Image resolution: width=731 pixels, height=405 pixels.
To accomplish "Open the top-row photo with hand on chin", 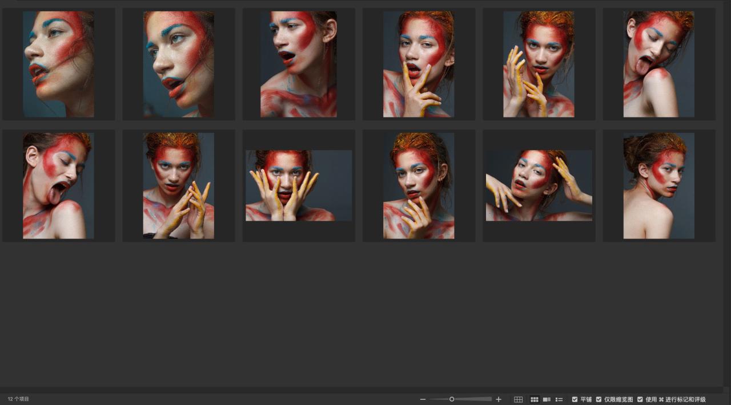I will coord(419,64).
